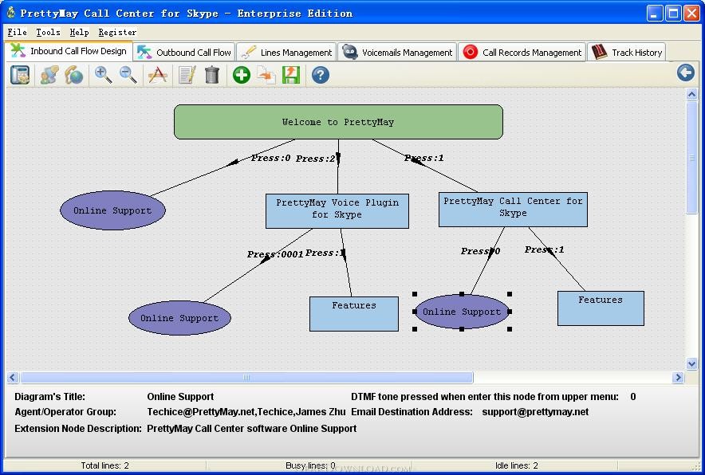Image resolution: width=705 pixels, height=475 pixels.
Task: Switch to the Voicemails Management tab
Action: 397,52
